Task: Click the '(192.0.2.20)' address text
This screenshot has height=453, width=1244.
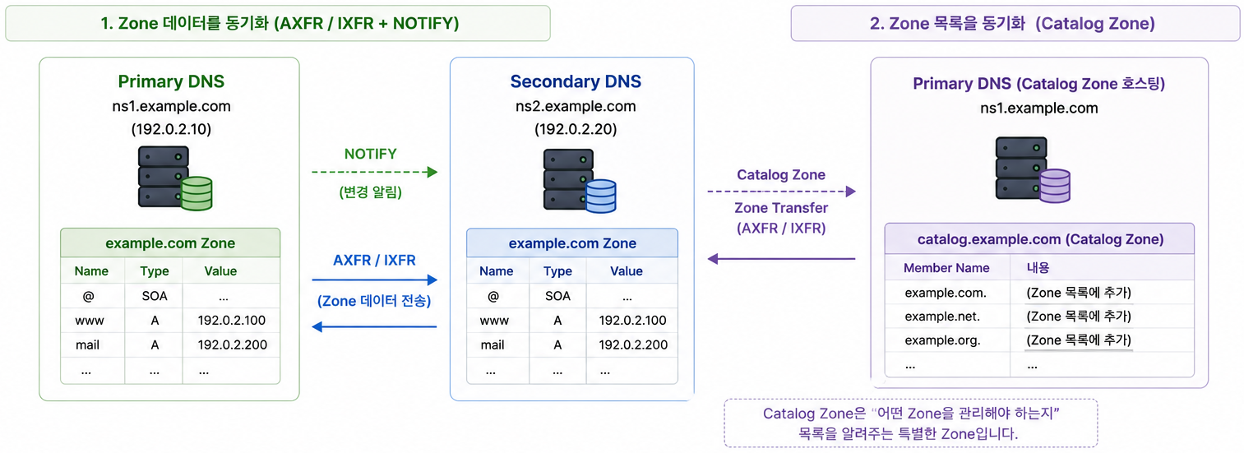Action: coord(576,129)
